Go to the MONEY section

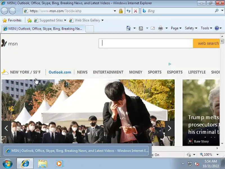(x=136, y=72)
